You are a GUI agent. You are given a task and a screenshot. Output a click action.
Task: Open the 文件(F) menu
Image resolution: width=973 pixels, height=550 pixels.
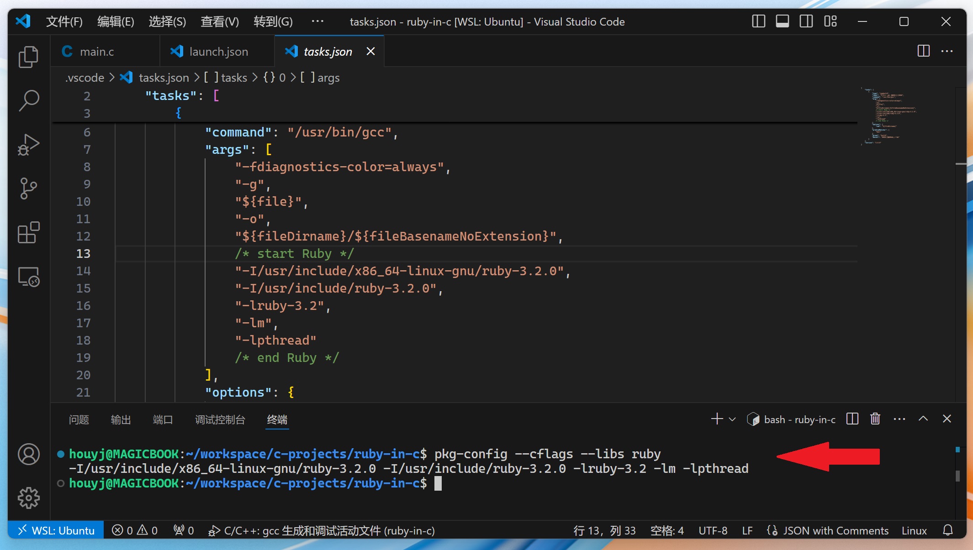tap(64, 21)
